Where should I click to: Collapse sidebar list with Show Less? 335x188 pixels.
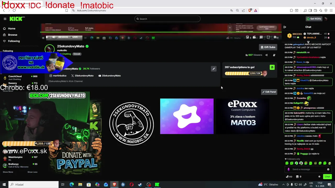(32, 172)
